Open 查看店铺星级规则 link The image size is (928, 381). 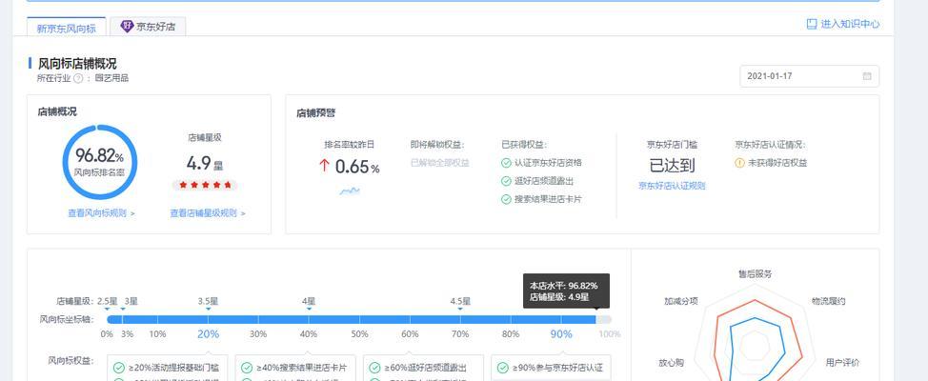(208, 213)
